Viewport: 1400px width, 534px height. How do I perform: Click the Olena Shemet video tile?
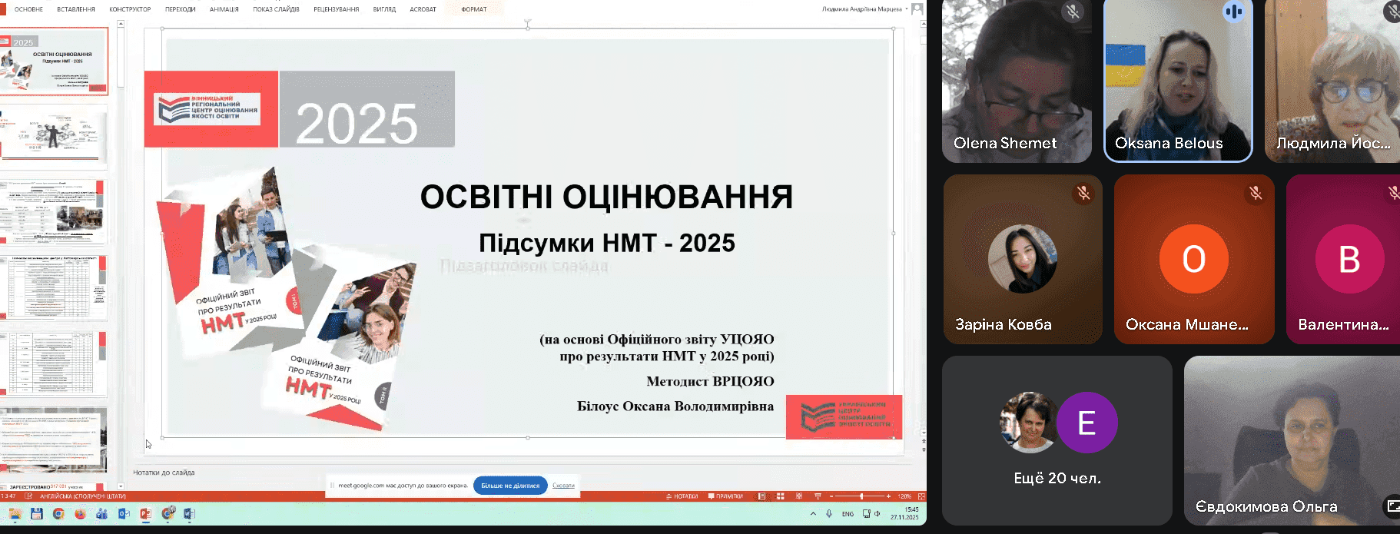pos(1017,81)
